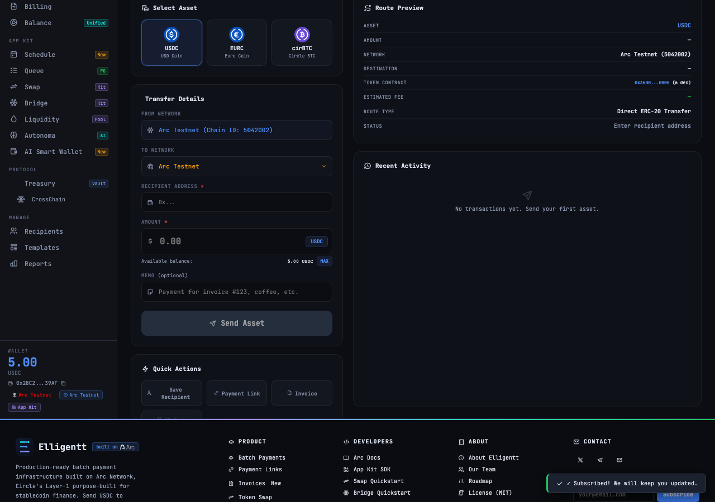Open the Bridge Quickstart footer link
The height and width of the screenshot is (502, 715).
382,493
